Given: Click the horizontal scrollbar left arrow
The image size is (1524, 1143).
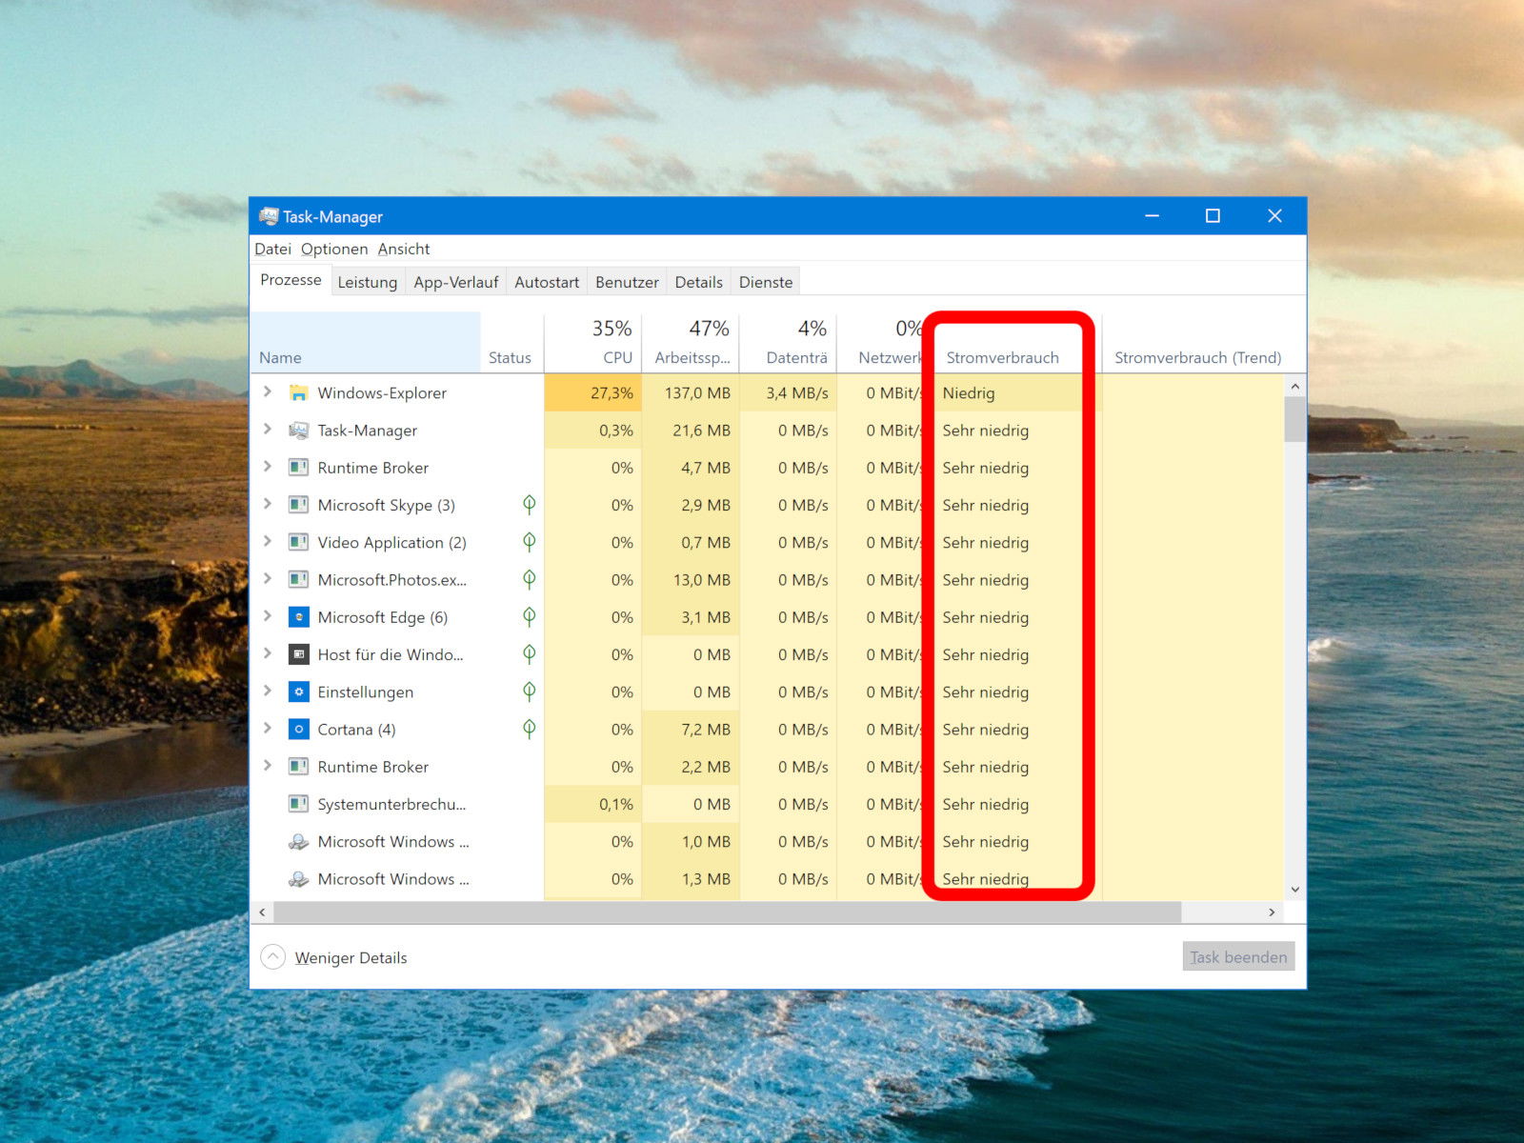Looking at the screenshot, I should coord(262,912).
